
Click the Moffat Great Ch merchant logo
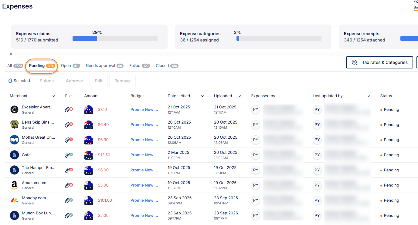pyautogui.click(x=14, y=140)
